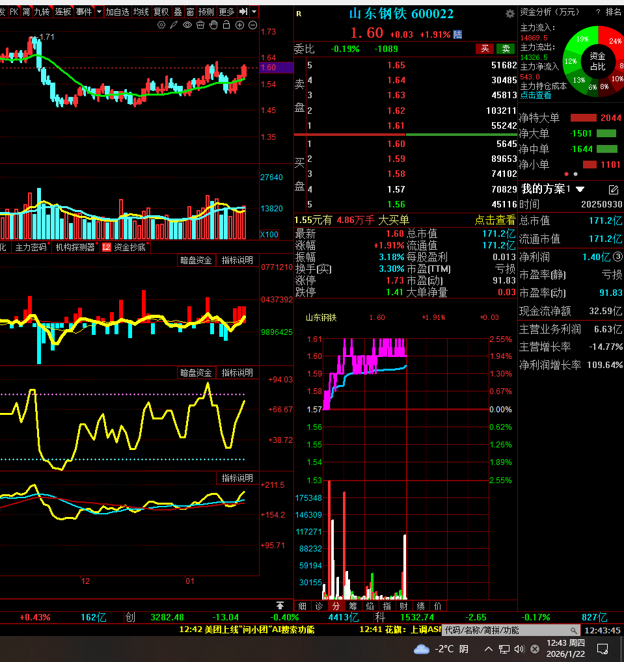Image resolution: width=624 pixels, height=662 pixels.
Task: Toggle the eye visibility icon
Action: [x=187, y=25]
